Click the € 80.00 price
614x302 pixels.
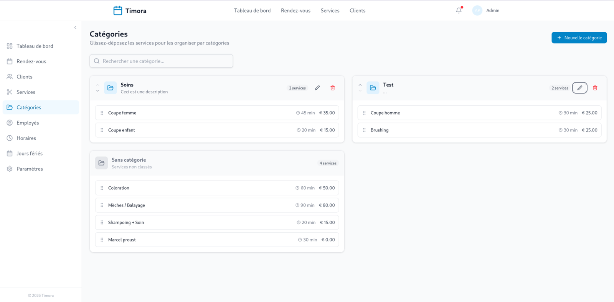pos(327,205)
